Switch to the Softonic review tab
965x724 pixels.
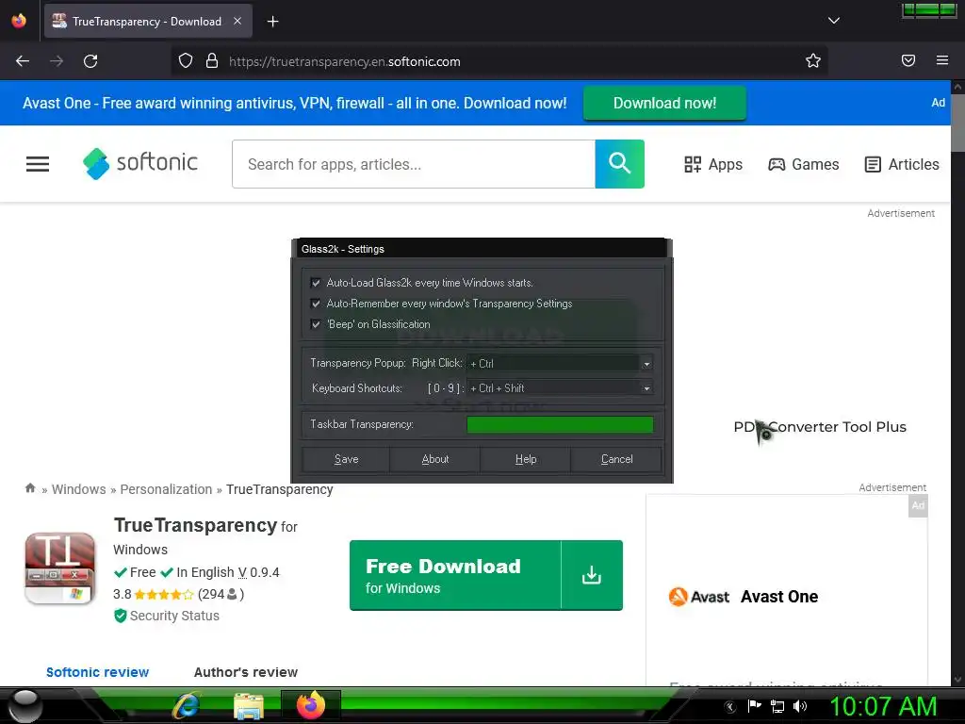[97, 672]
